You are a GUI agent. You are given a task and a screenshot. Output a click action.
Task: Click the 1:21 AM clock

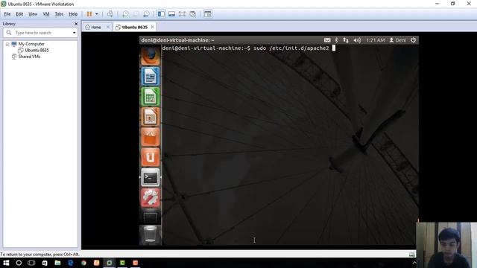pos(376,40)
